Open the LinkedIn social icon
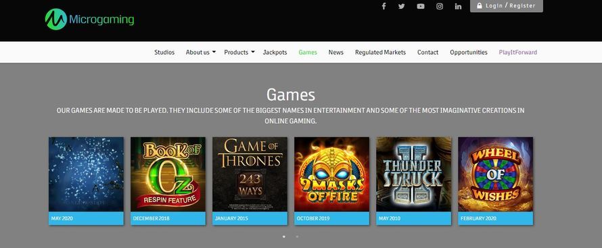Viewport: 602px width, 248px height. pyautogui.click(x=458, y=6)
